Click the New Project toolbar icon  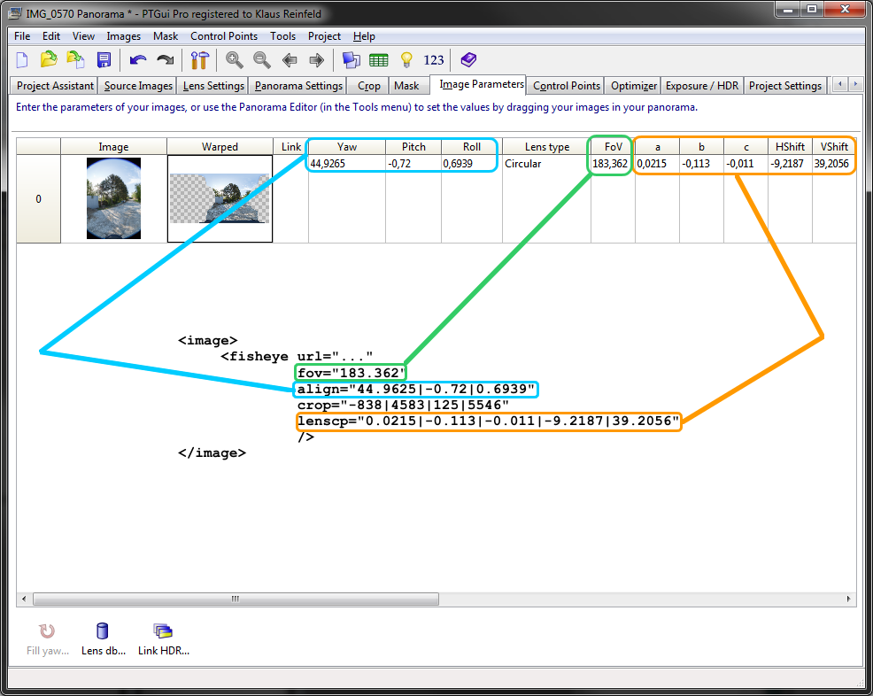(x=23, y=60)
